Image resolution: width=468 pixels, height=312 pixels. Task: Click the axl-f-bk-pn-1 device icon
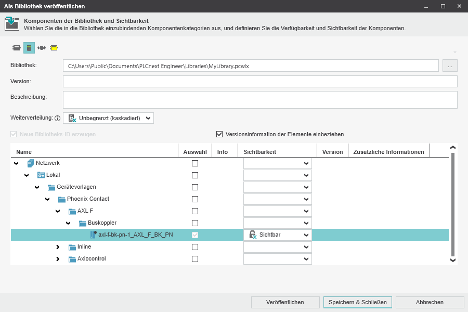pos(94,235)
